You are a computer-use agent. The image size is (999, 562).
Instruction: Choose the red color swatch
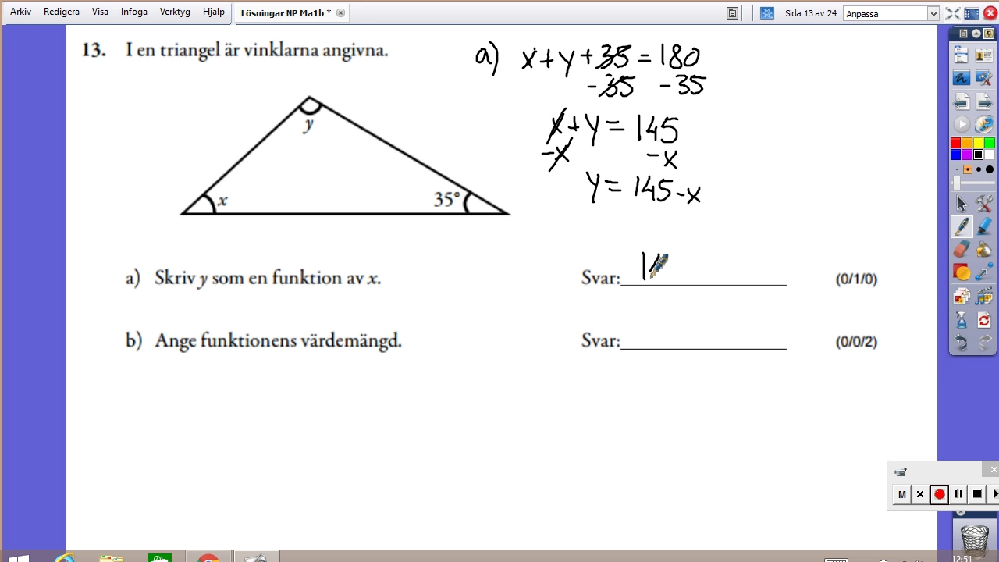click(x=955, y=144)
